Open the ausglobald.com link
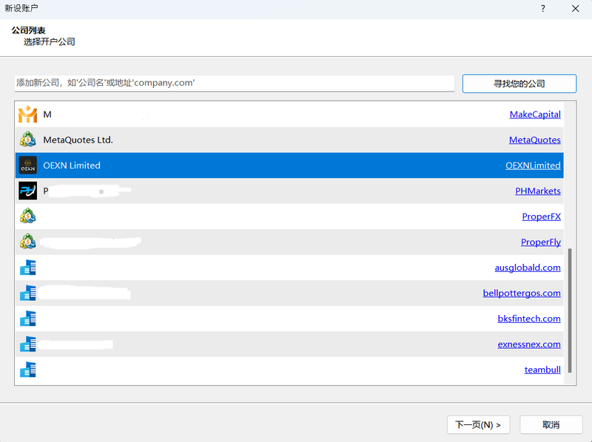Viewport: 592px width, 442px height. (x=528, y=268)
